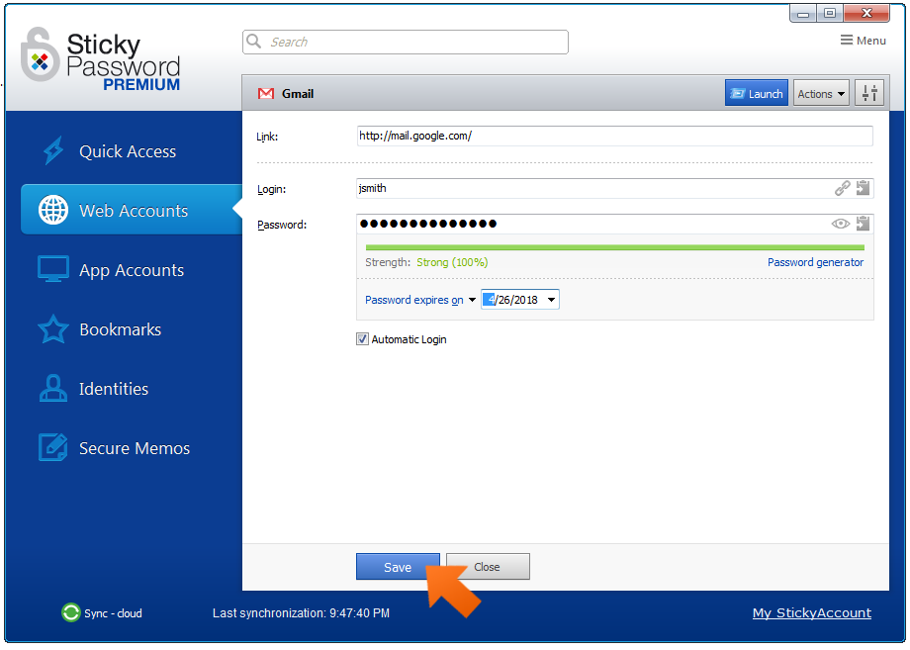Click the Secure Memos notepad icon
This screenshot has height=650, width=910.
point(52,447)
